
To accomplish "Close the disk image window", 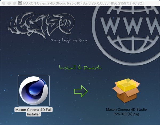I will tap(4, 3).
